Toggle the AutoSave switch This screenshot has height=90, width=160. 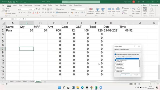(10, 2)
